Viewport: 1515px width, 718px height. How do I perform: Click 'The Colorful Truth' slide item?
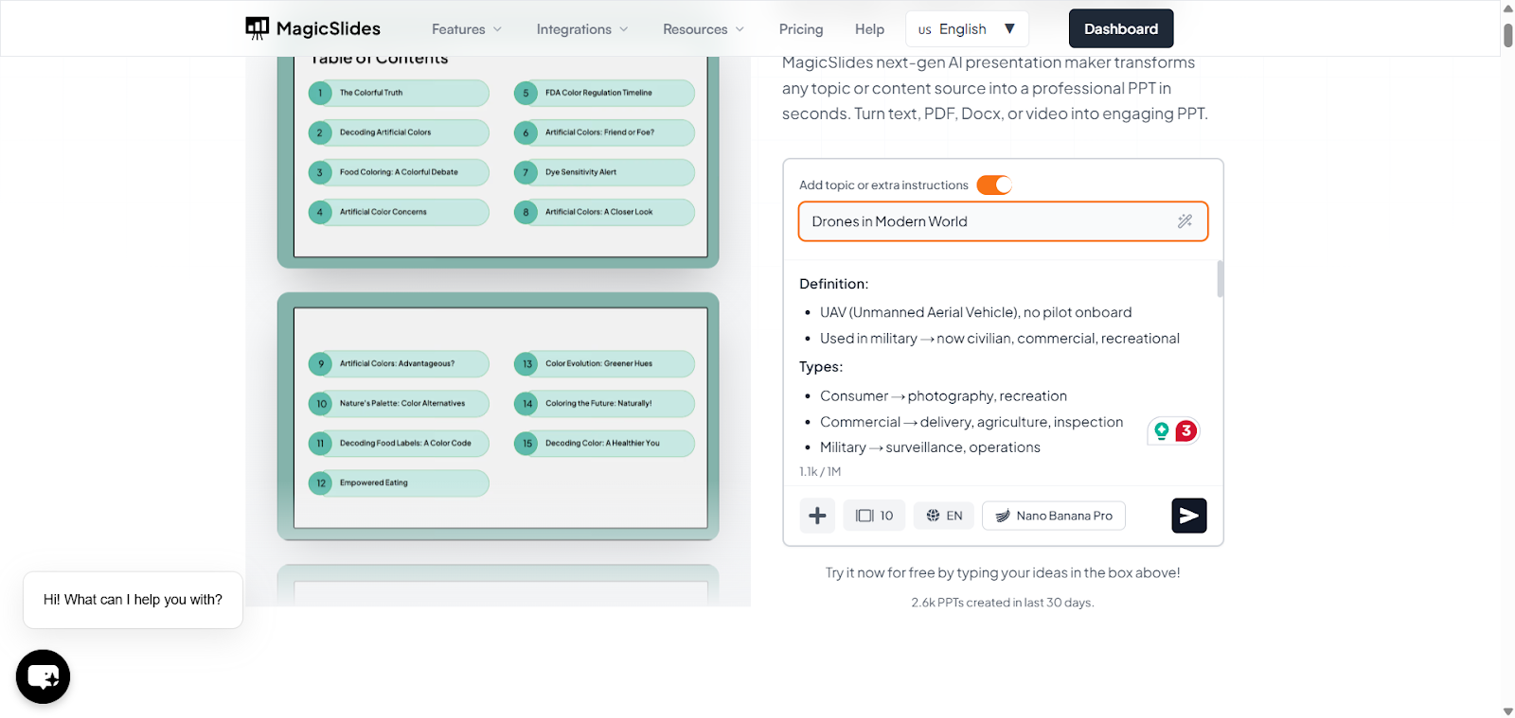point(399,93)
